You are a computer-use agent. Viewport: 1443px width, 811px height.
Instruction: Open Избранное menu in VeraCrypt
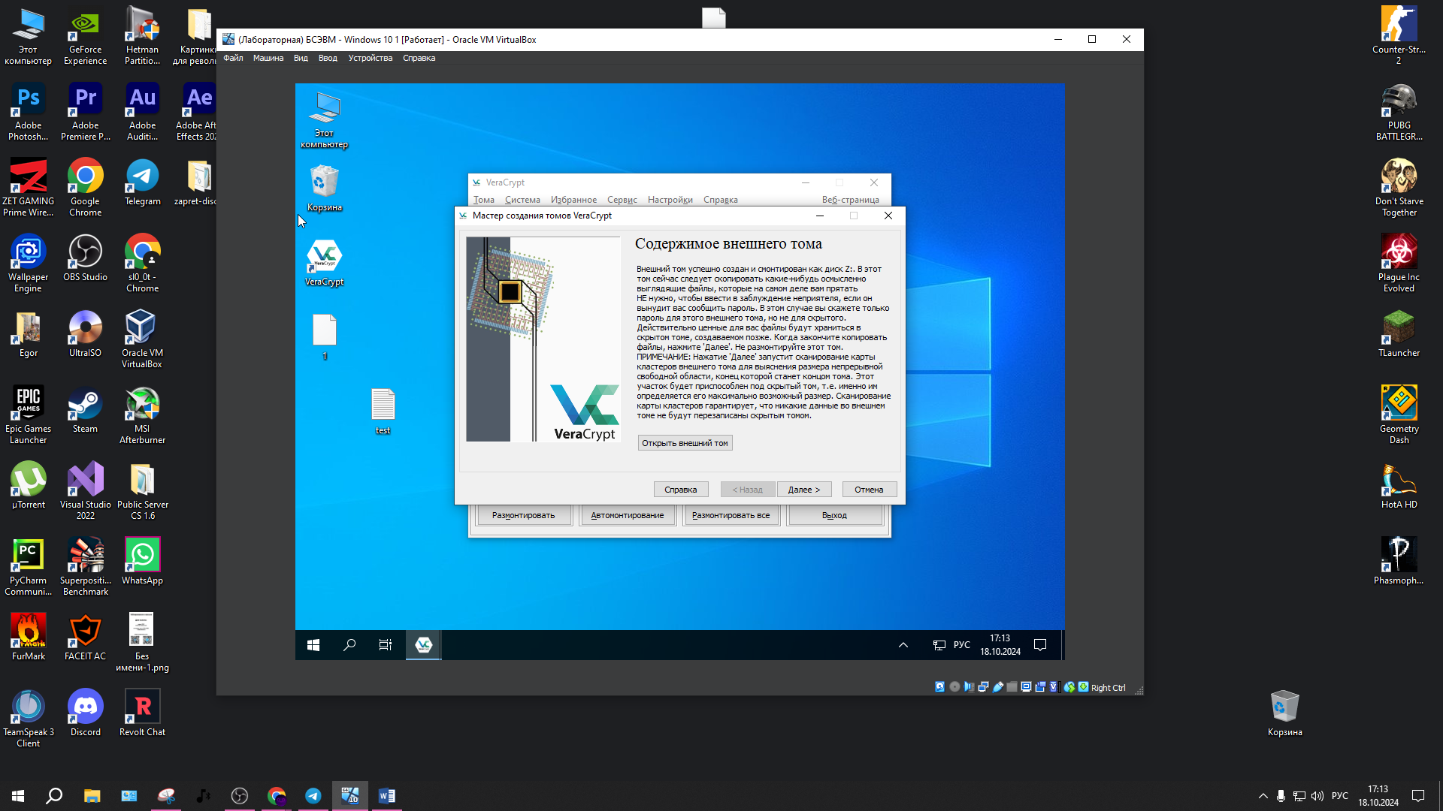[573, 200]
